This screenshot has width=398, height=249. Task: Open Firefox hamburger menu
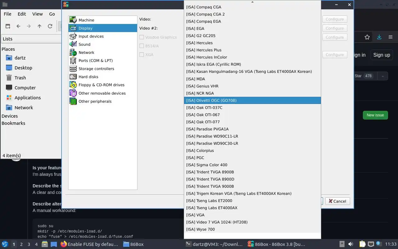click(391, 37)
